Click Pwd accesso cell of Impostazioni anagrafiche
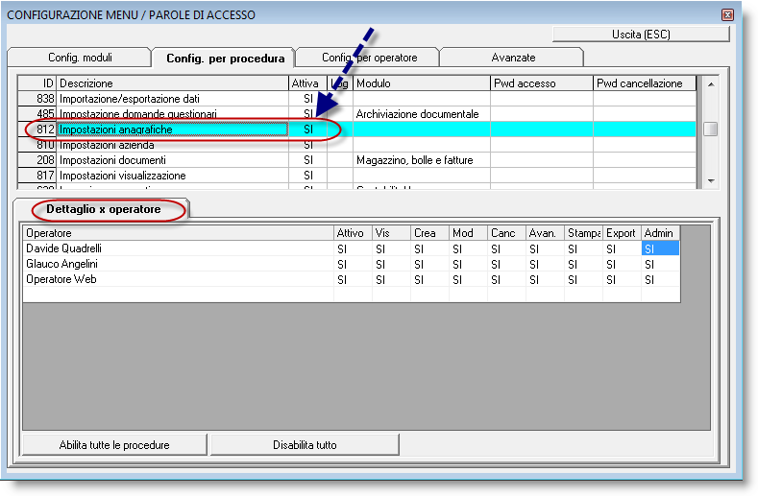758x496 pixels. 542,130
